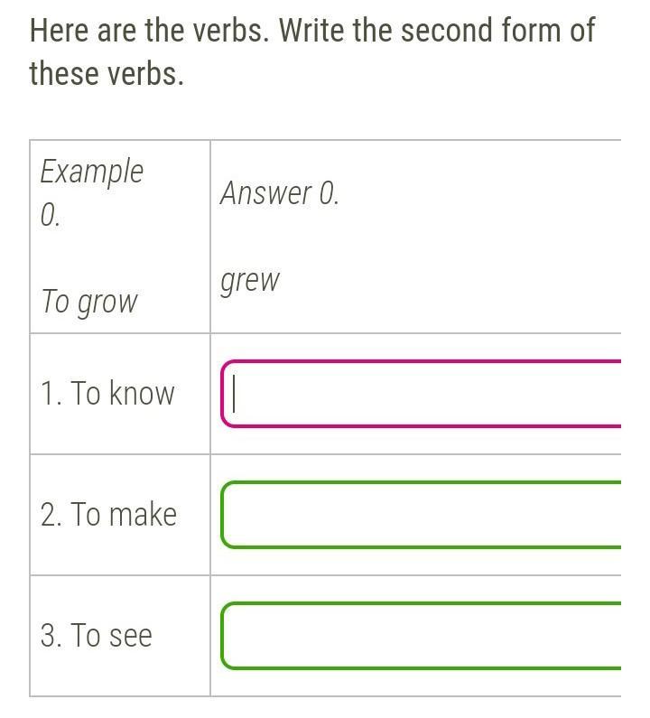Click the "Answer 0." header text
This screenshot has width=650, height=718.
(280, 192)
